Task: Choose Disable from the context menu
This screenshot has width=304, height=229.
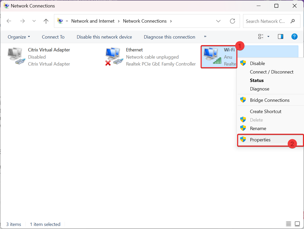Action: [271, 63]
